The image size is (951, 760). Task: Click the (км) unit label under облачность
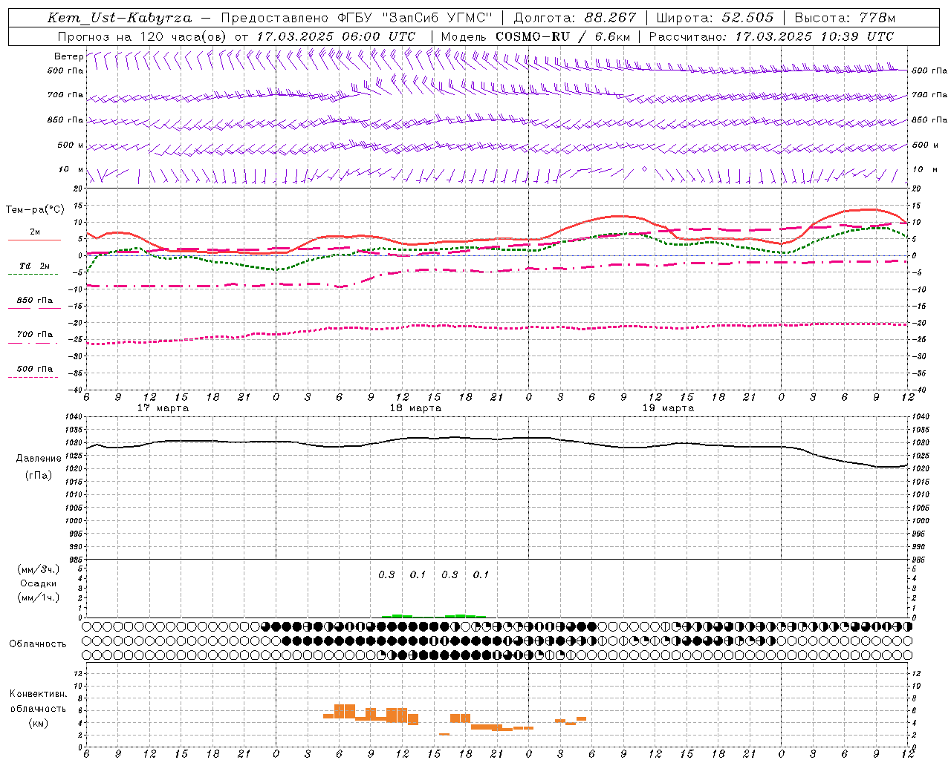(x=39, y=723)
